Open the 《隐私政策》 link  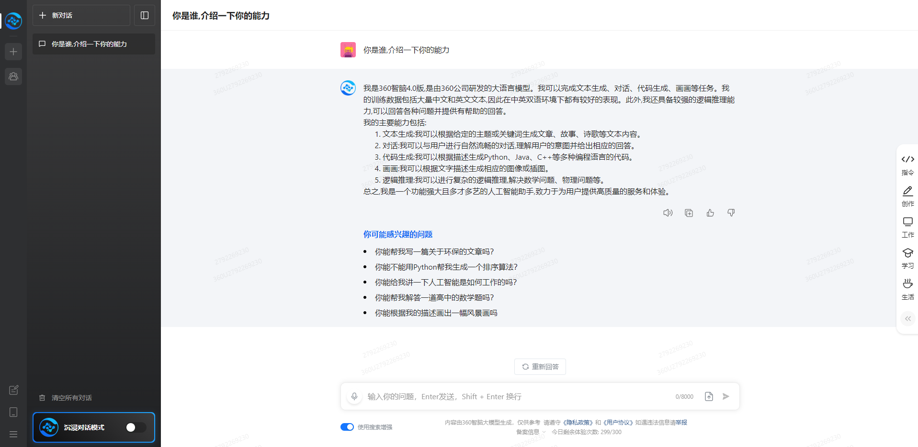578,423
